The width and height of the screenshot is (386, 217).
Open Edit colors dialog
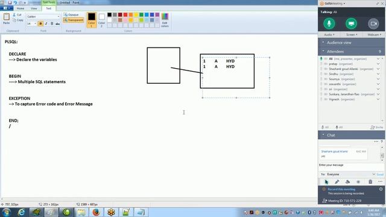165,20
